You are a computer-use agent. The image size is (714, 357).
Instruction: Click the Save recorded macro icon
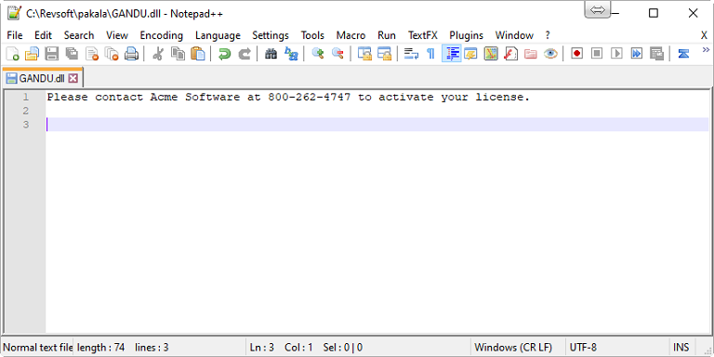pyautogui.click(x=656, y=54)
